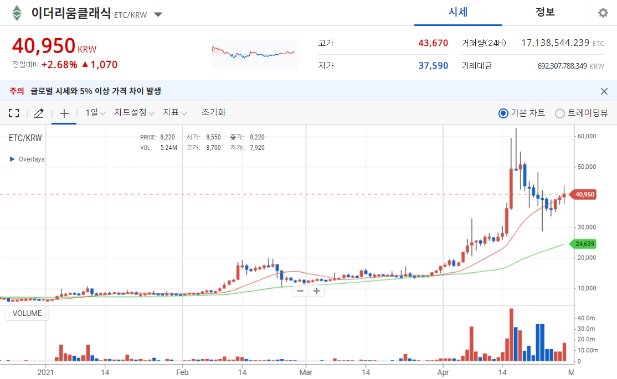Click the ETC/KRW chart title label
This screenshot has width=617, height=379.
(x=25, y=138)
